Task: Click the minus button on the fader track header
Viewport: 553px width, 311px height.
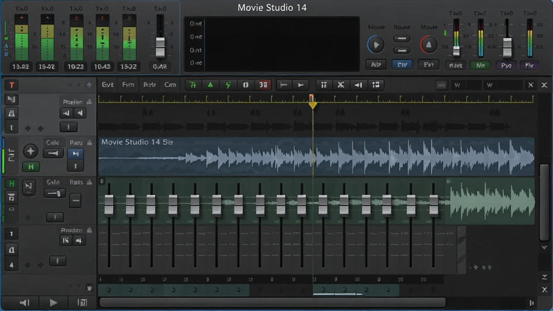Action: pyautogui.click(x=75, y=201)
